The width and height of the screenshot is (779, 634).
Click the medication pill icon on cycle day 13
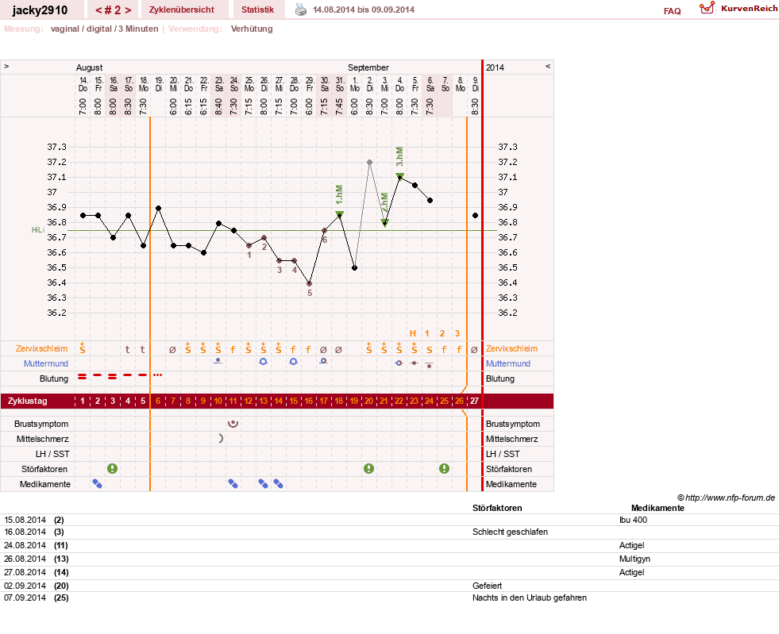263,483
